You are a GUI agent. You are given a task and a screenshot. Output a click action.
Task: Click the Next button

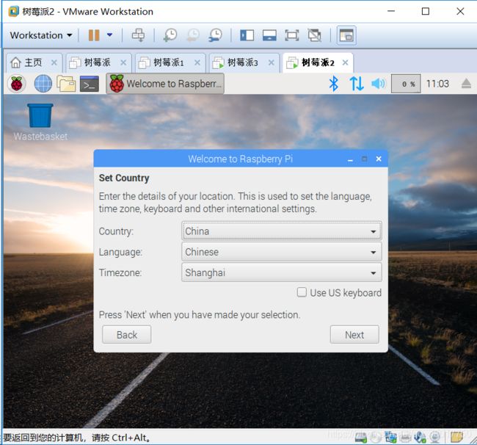354,335
